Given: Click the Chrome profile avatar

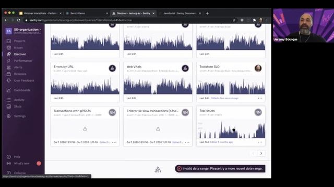Looking at the screenshot, I should tap(260, 20).
